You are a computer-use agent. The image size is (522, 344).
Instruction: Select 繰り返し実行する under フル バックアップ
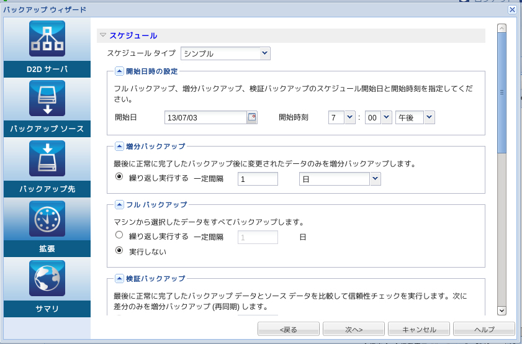(120, 236)
